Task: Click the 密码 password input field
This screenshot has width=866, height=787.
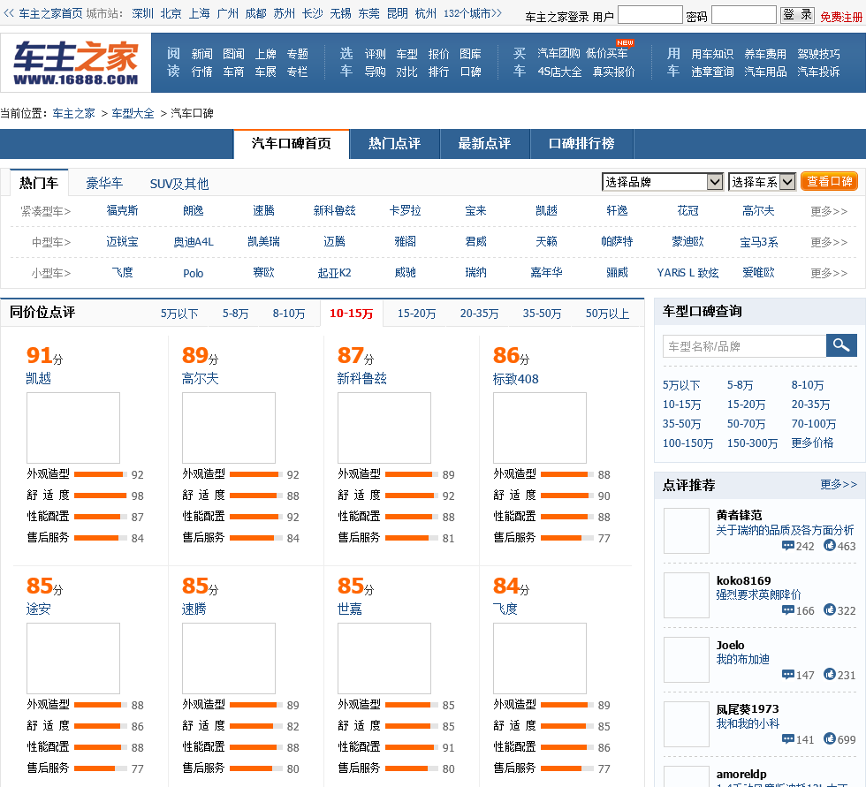Action: pyautogui.click(x=743, y=15)
